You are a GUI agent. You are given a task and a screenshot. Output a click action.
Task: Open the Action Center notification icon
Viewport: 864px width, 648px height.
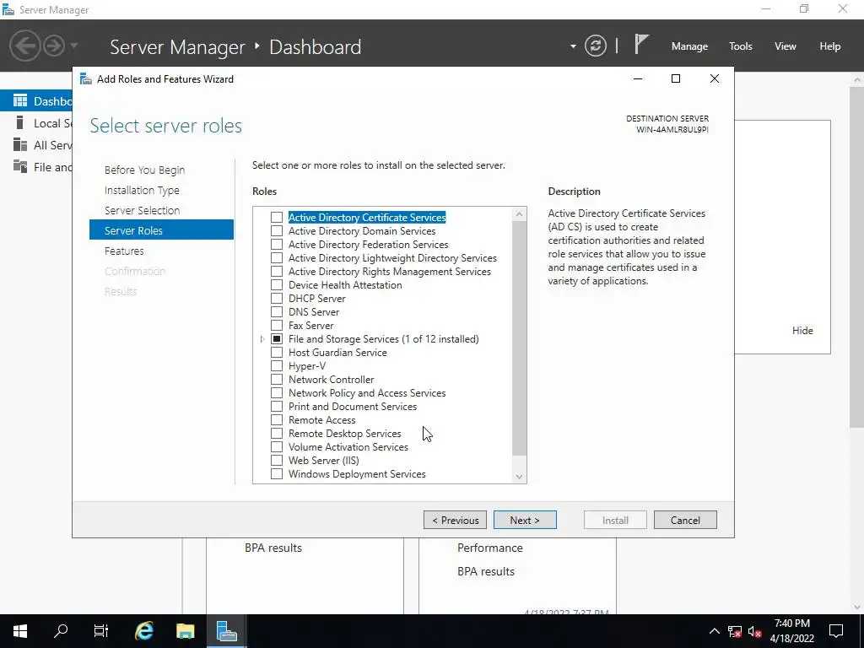(x=836, y=631)
